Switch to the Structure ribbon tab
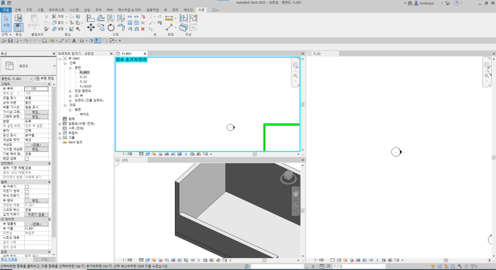This screenshot has height=270, width=496. click(x=29, y=10)
